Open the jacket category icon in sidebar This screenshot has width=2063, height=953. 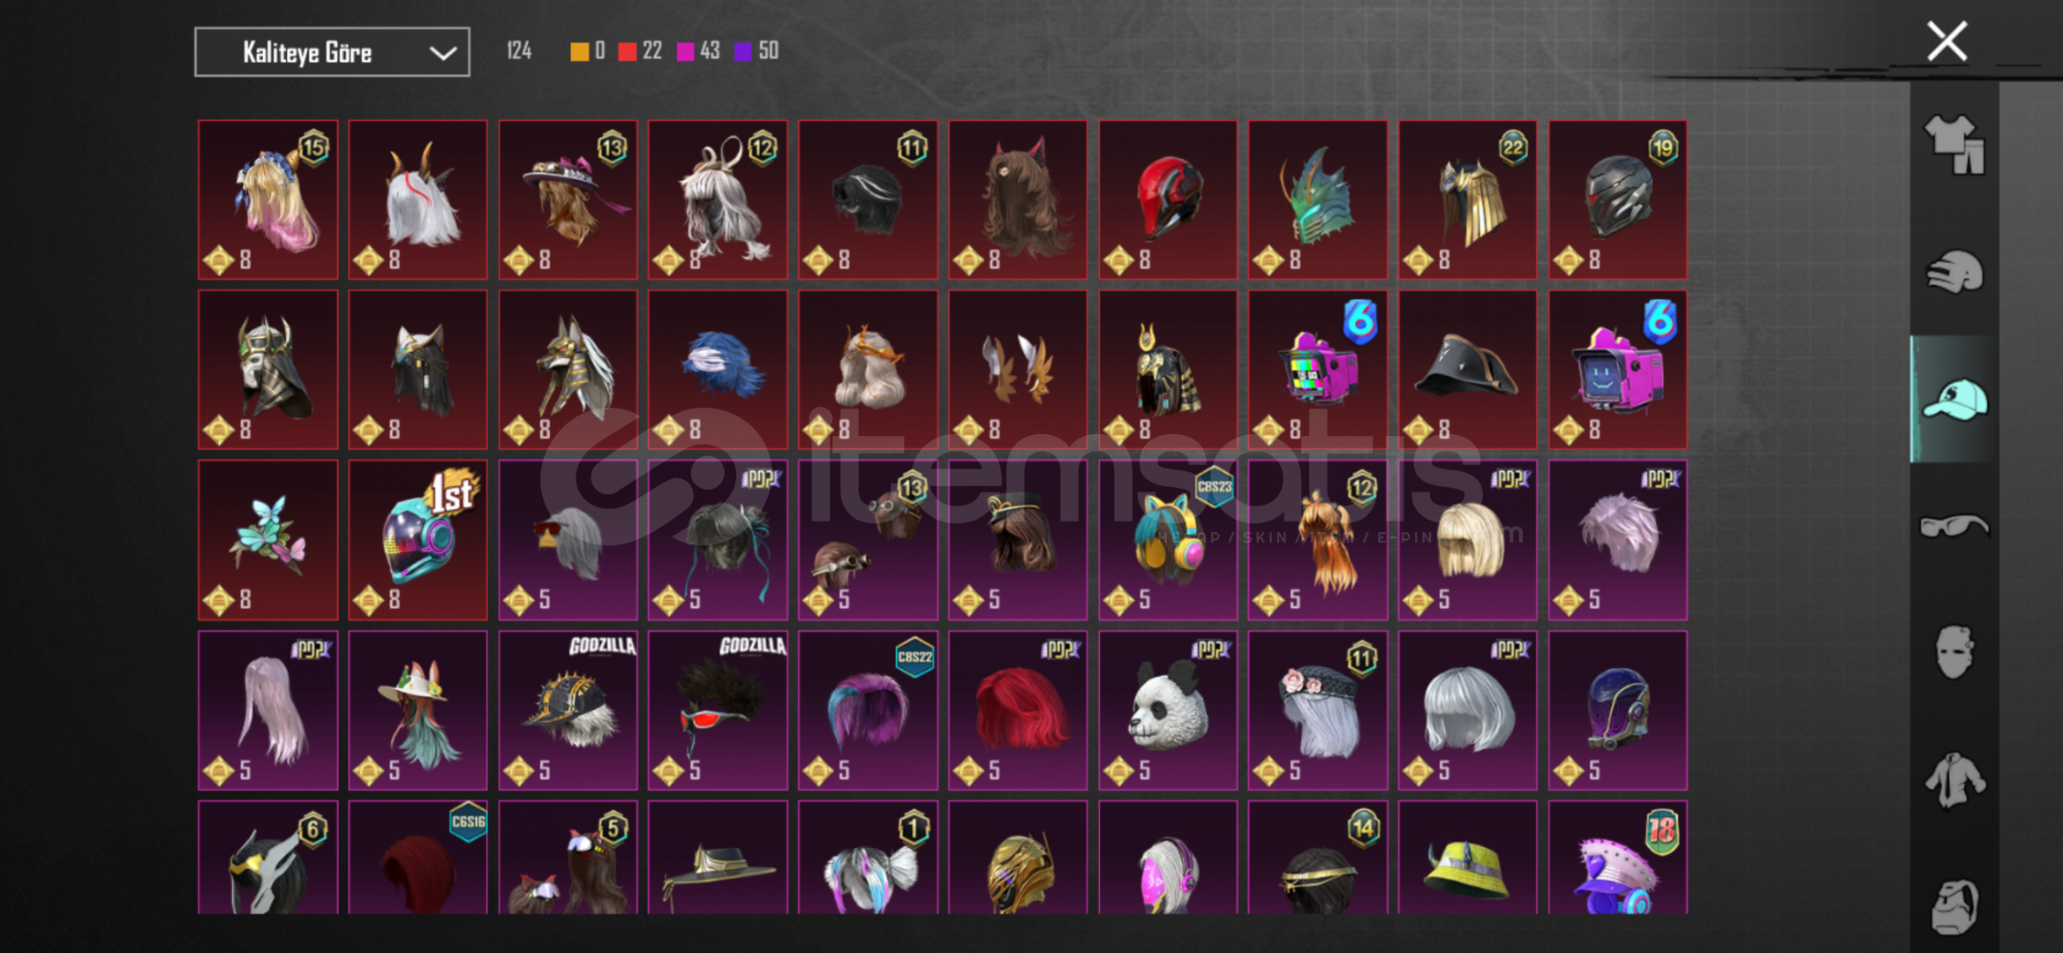(x=1954, y=779)
